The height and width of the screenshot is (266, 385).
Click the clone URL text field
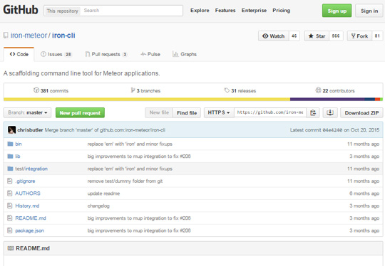pos(270,112)
